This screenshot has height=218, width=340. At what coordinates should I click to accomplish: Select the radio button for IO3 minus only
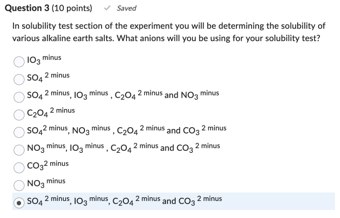(x=18, y=62)
